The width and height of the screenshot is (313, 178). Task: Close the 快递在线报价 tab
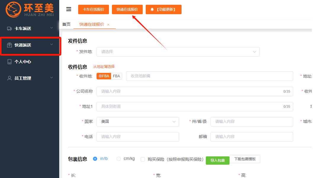108,25
